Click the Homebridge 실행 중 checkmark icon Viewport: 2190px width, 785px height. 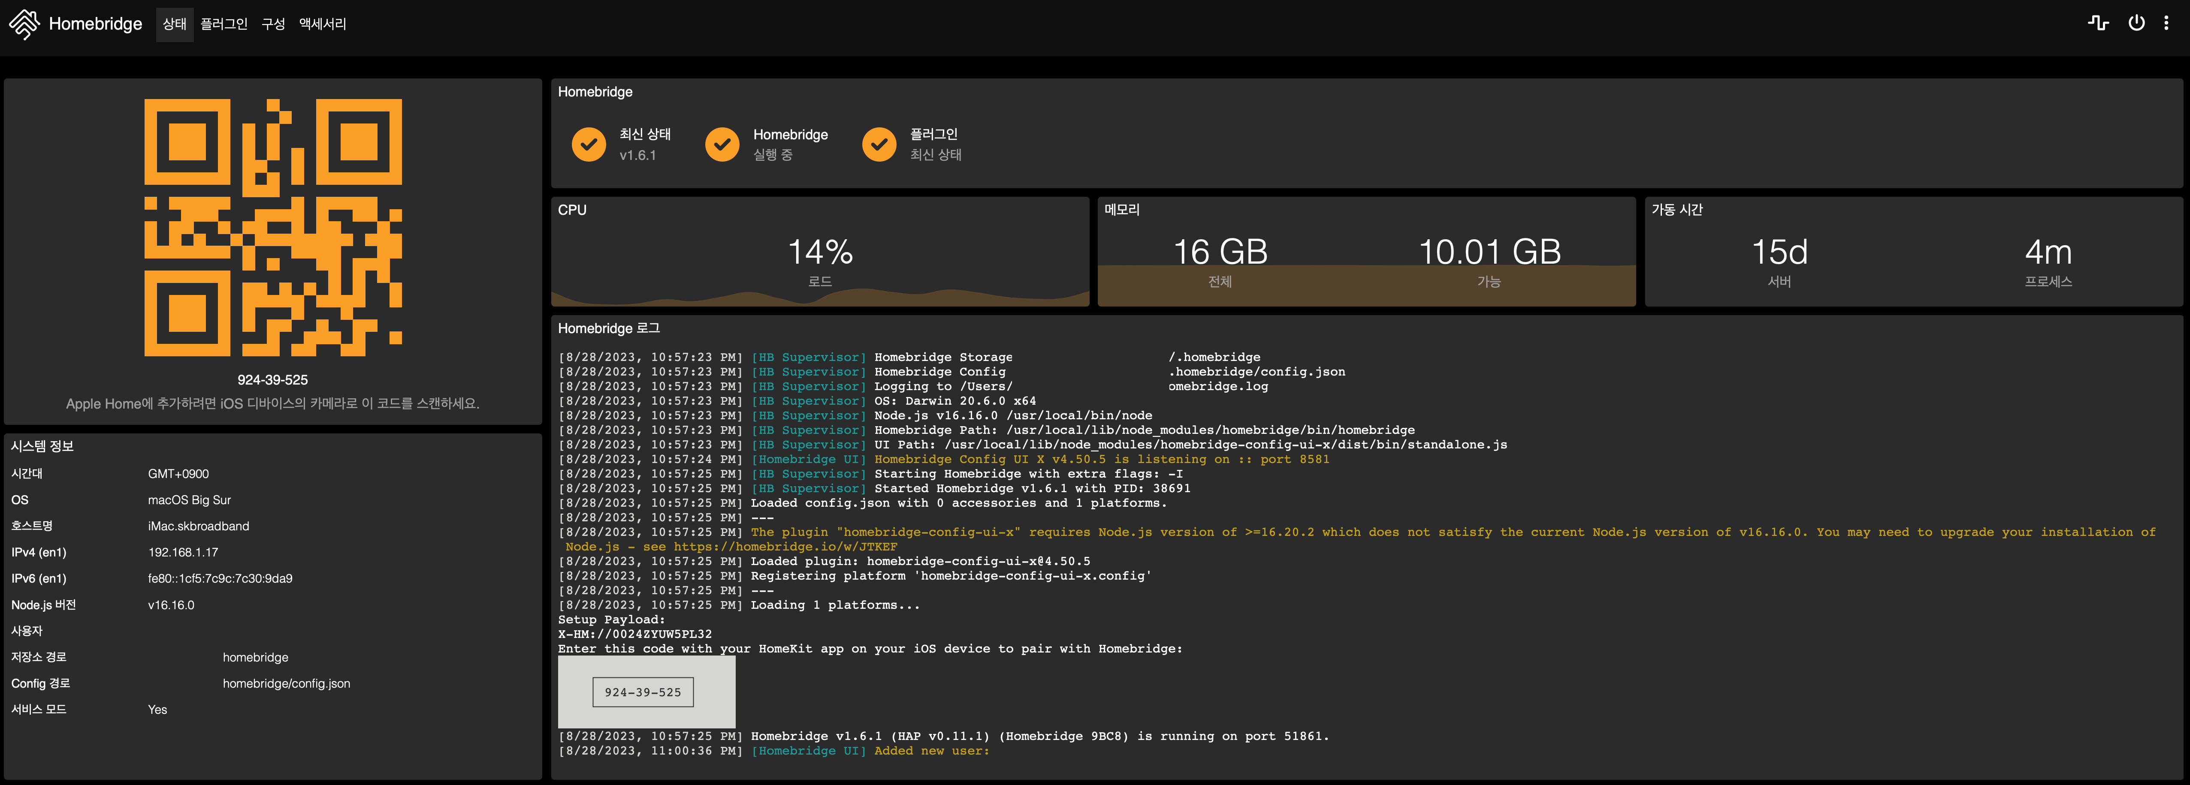[722, 144]
